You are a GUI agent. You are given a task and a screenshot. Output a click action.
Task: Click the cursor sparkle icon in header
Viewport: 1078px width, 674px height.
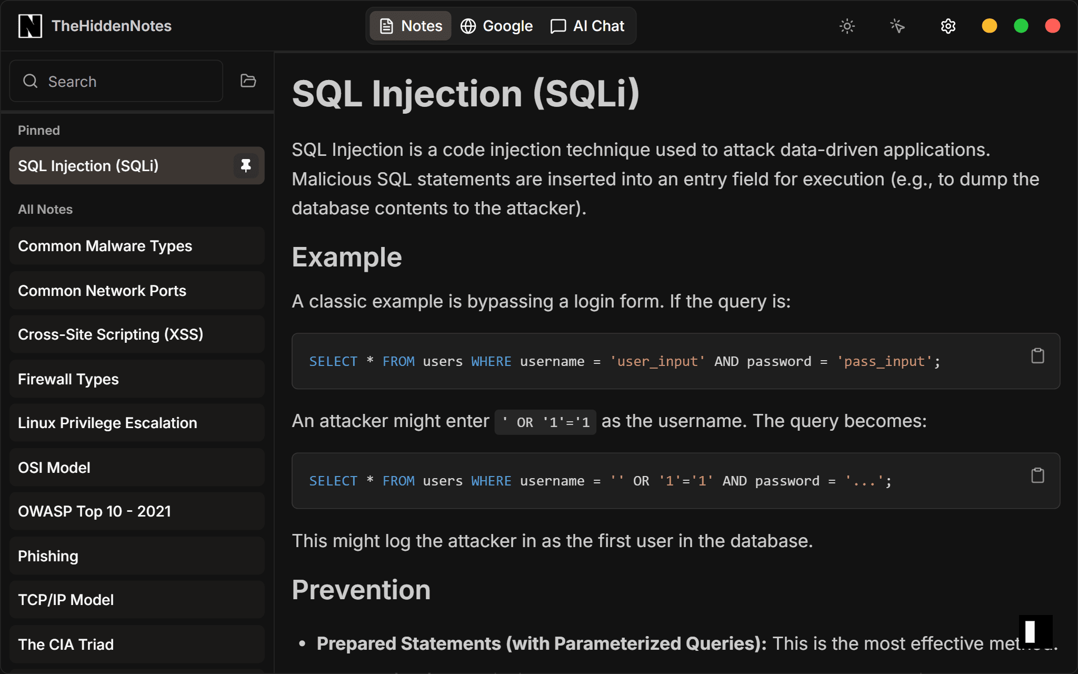(x=897, y=26)
